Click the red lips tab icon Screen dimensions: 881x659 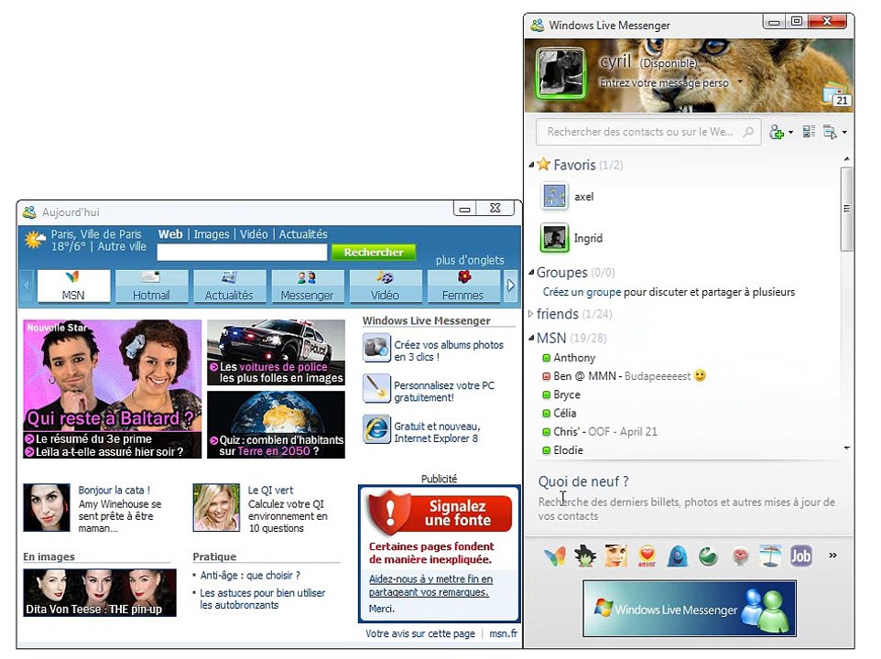tap(739, 556)
